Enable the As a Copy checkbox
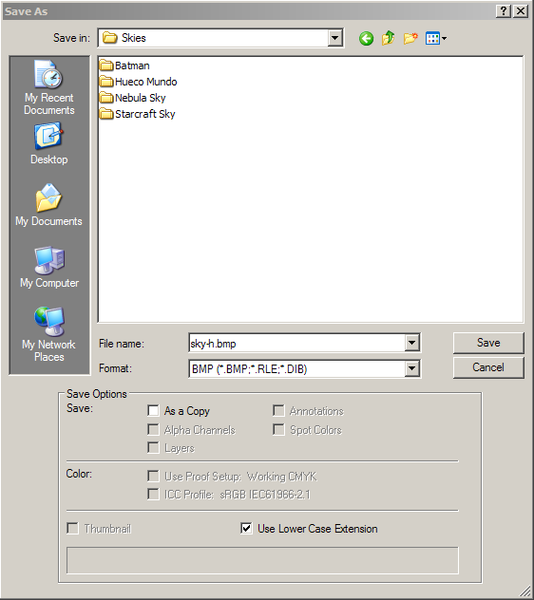Screen dimensions: 534x600 pos(153,410)
